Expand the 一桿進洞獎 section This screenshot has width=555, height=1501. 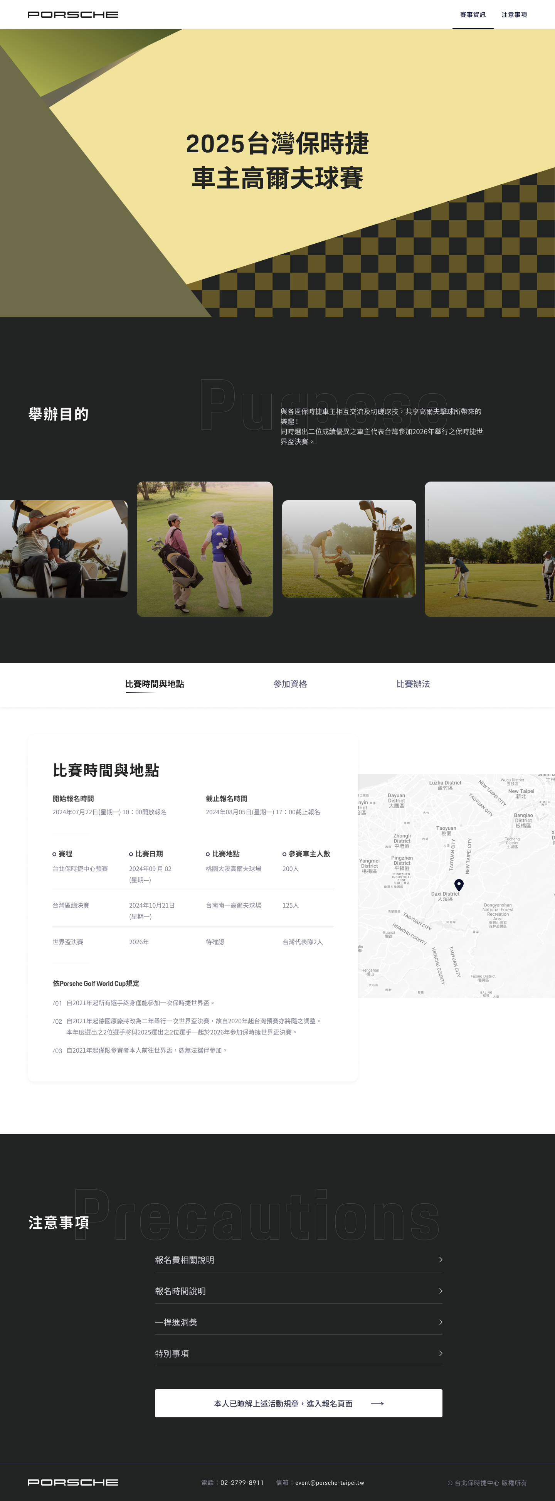pos(299,1322)
